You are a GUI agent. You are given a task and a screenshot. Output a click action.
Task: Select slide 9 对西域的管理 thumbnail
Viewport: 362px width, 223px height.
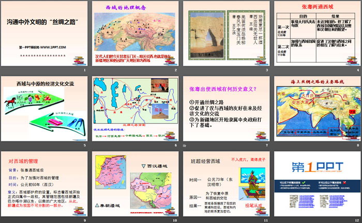44,184
